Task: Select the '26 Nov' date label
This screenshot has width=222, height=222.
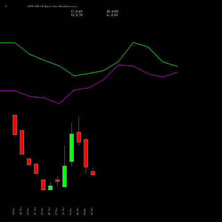Action: (49, 211)
